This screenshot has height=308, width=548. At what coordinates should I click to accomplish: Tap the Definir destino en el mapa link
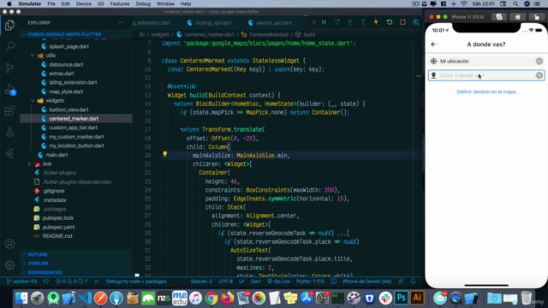486,92
